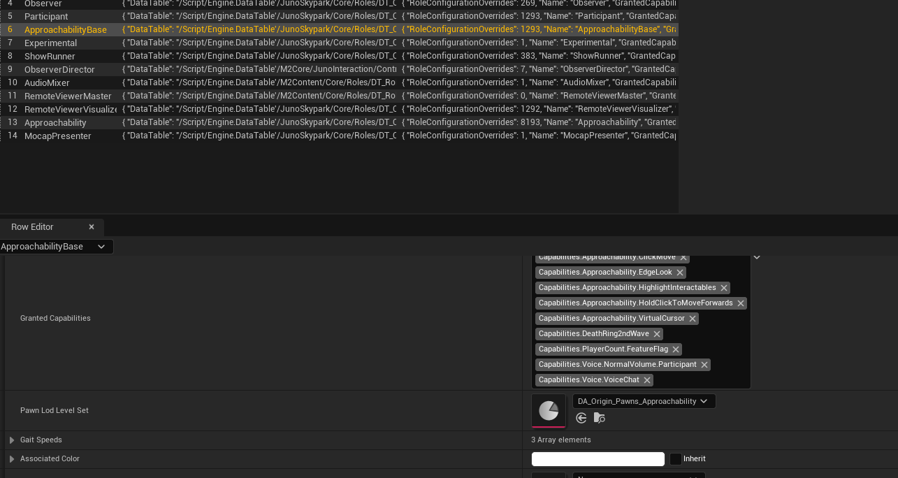The image size is (898, 478).
Task: Switch to the Row Editor tab
Action: 32,227
